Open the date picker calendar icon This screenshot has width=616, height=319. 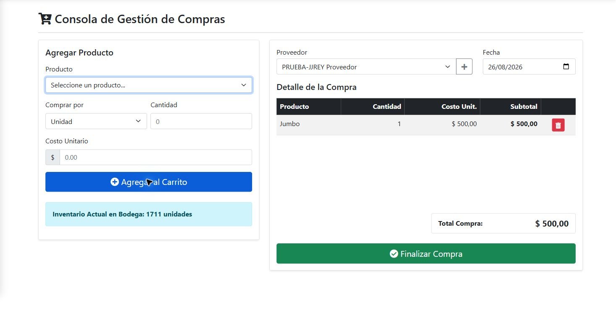566,66
